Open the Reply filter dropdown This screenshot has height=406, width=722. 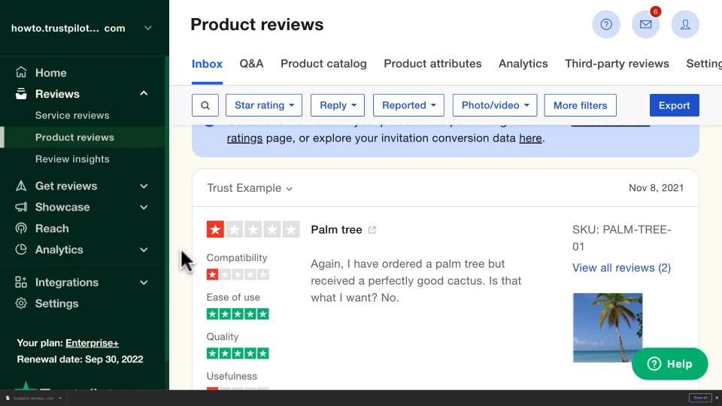coord(338,105)
